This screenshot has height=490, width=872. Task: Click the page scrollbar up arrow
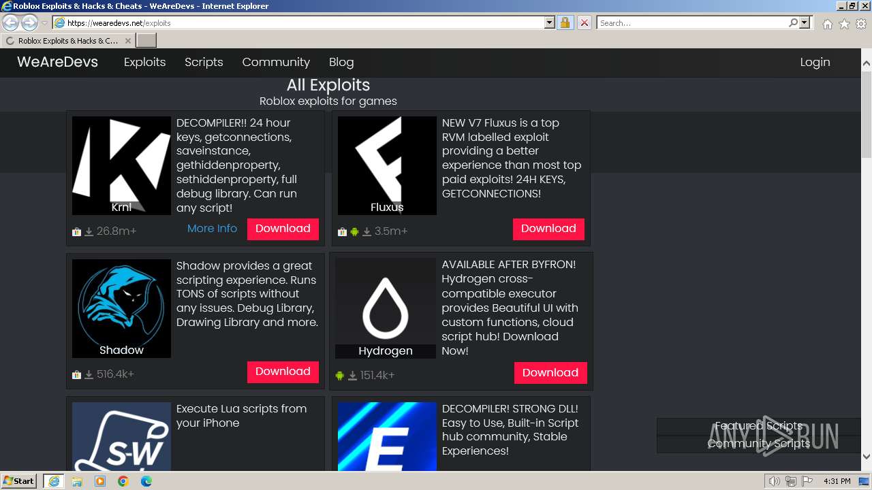(x=867, y=65)
